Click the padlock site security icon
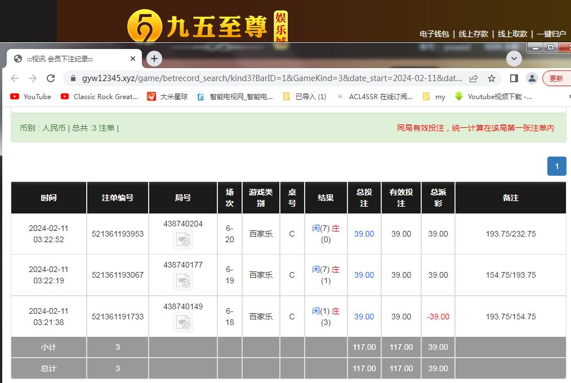This screenshot has width=571, height=383. [x=73, y=78]
